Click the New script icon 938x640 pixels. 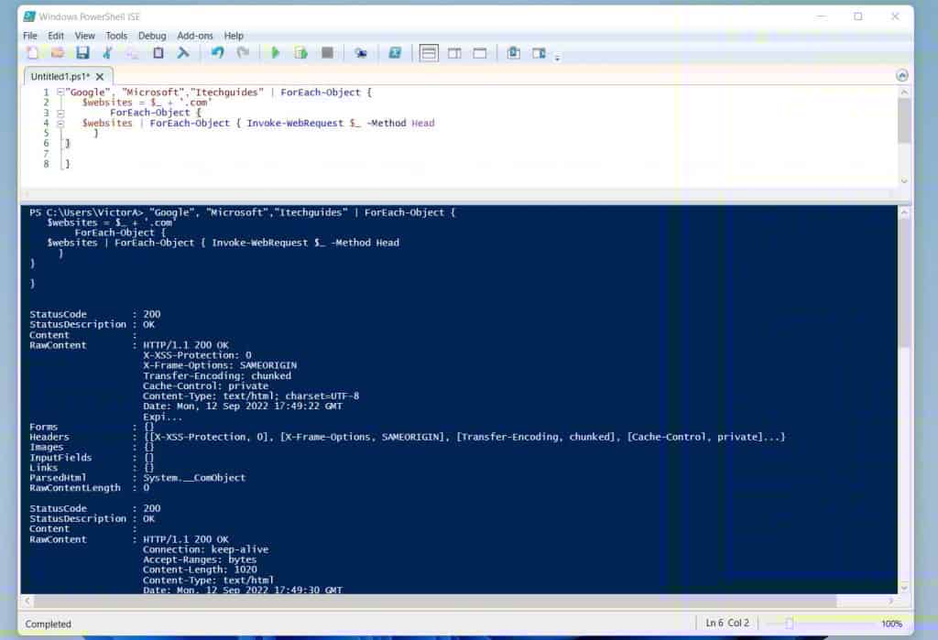(32, 53)
